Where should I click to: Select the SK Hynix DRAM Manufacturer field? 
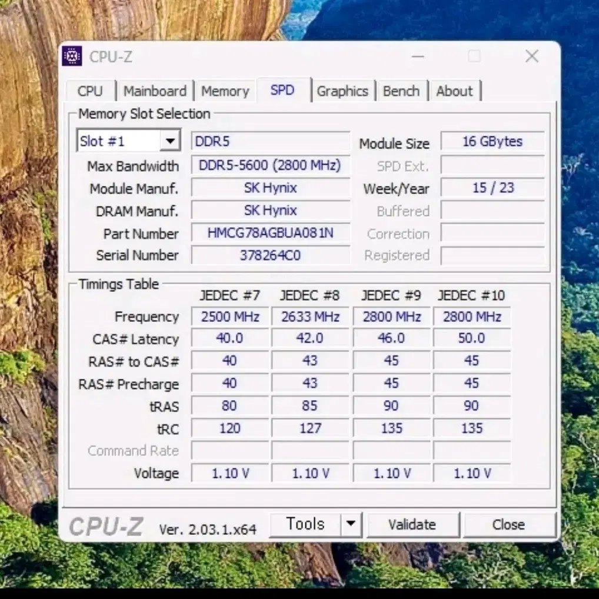point(270,211)
